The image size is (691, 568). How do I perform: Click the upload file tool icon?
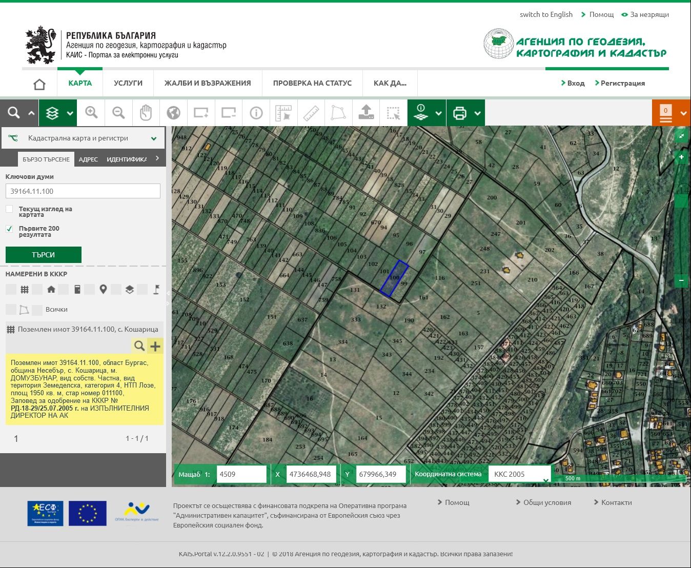[x=366, y=113]
